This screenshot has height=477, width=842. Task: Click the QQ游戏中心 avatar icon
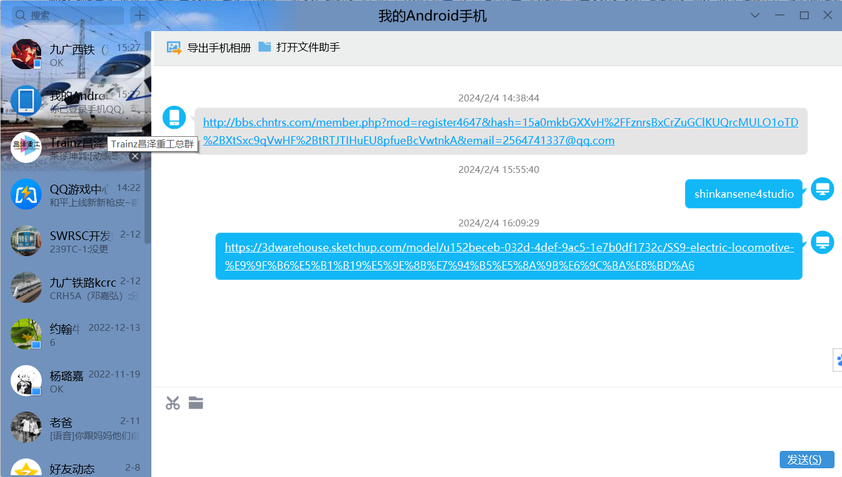[x=26, y=194]
